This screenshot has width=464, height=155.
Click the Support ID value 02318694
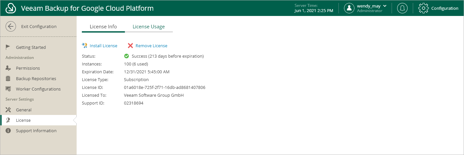(x=134, y=103)
